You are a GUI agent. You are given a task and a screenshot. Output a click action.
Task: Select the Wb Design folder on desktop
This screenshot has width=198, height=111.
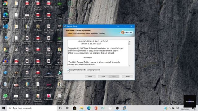[38, 28]
